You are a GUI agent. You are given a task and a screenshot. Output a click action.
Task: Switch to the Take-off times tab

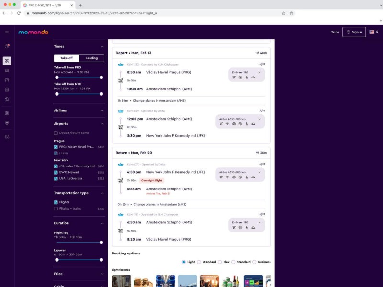click(67, 58)
